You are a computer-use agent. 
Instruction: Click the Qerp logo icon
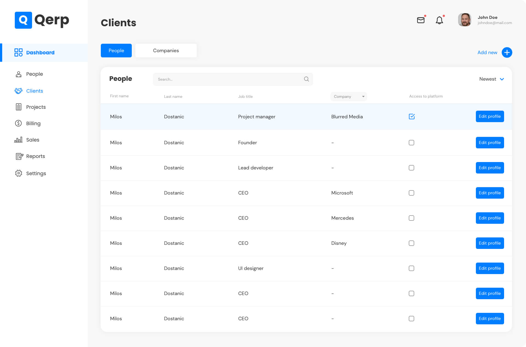click(x=23, y=20)
